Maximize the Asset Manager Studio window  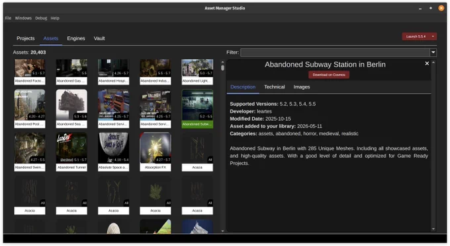click(x=431, y=9)
